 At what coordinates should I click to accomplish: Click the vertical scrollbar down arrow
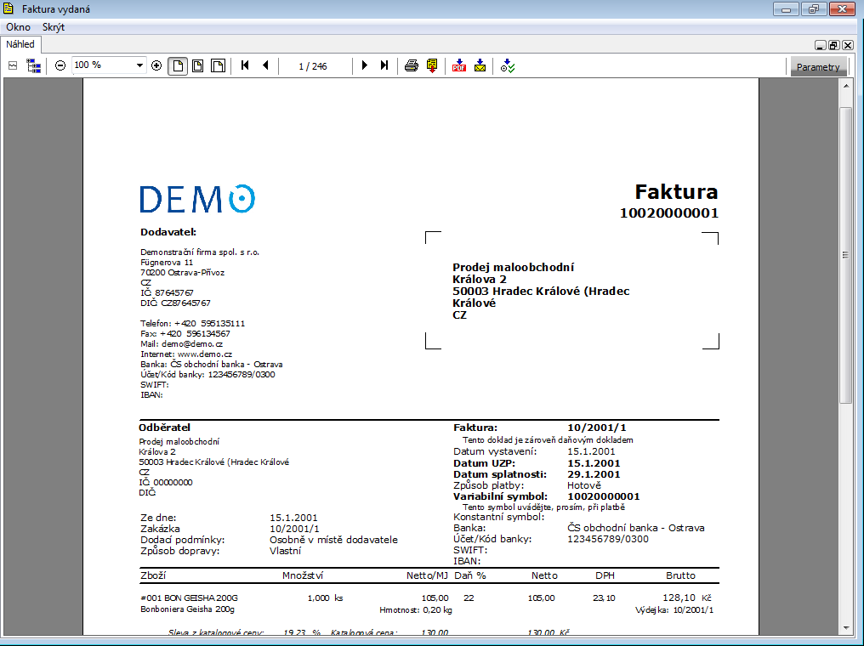846,627
